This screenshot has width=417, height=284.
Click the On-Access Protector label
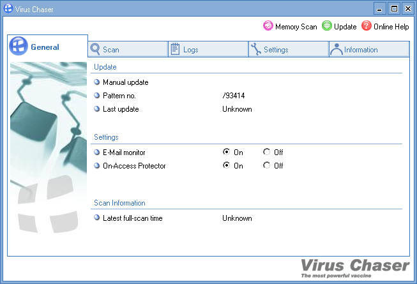coord(134,166)
